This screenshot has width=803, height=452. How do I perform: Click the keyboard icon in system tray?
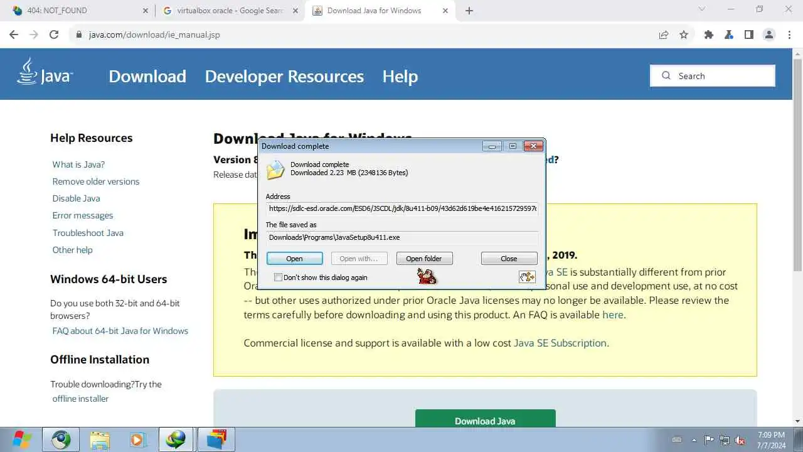pos(677,439)
